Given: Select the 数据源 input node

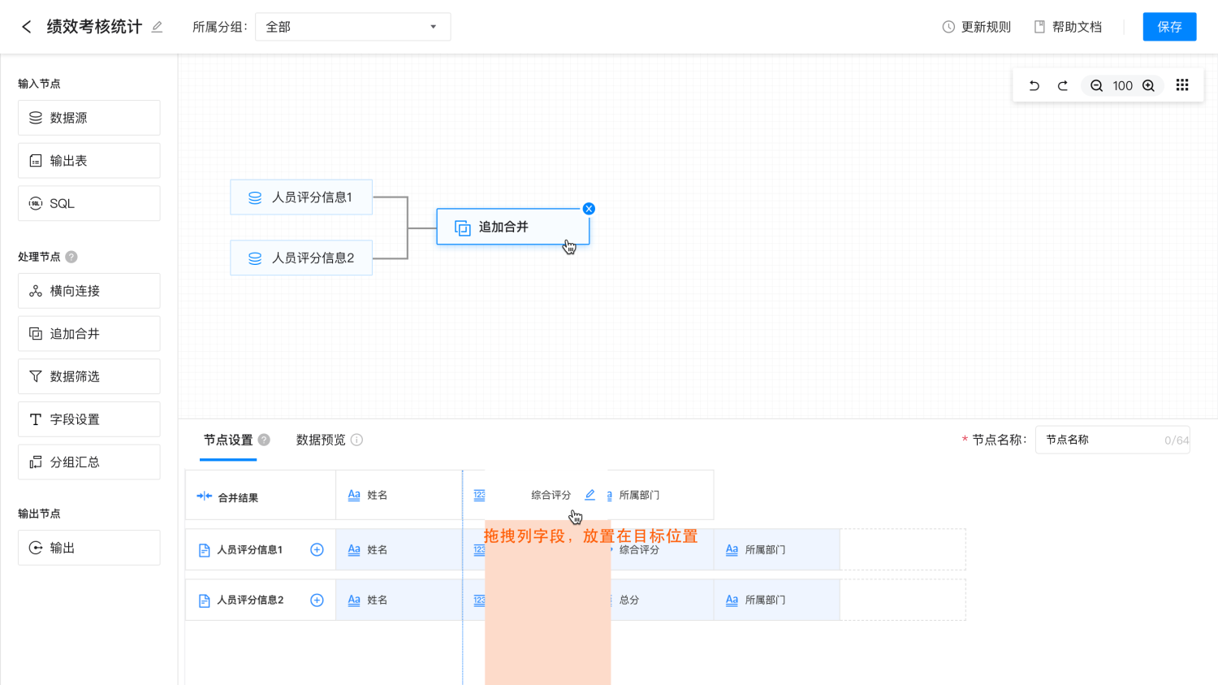Looking at the screenshot, I should click(89, 118).
